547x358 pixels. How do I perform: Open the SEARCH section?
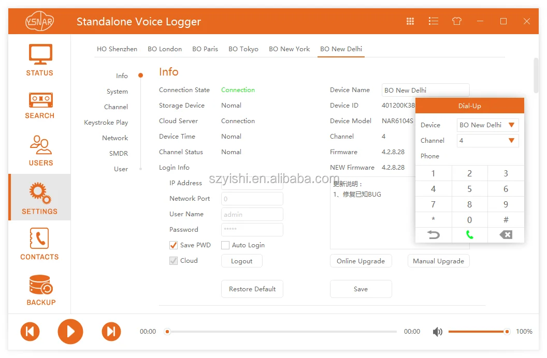pyautogui.click(x=39, y=105)
